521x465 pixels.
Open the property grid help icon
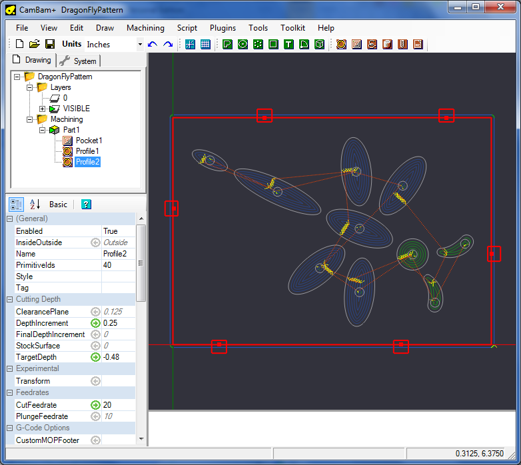[86, 205]
